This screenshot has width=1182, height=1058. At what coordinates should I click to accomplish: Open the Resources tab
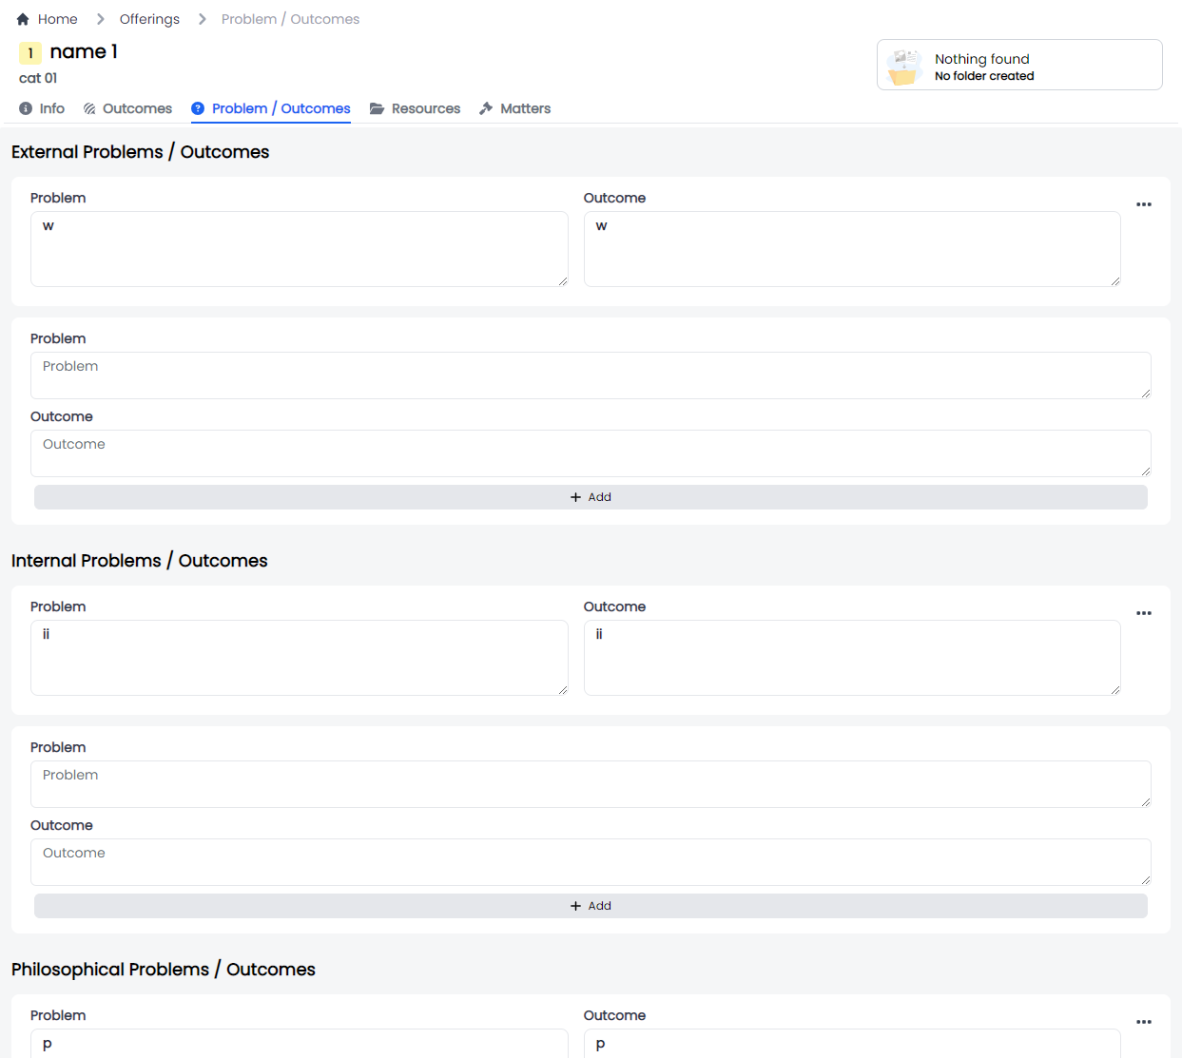click(415, 108)
